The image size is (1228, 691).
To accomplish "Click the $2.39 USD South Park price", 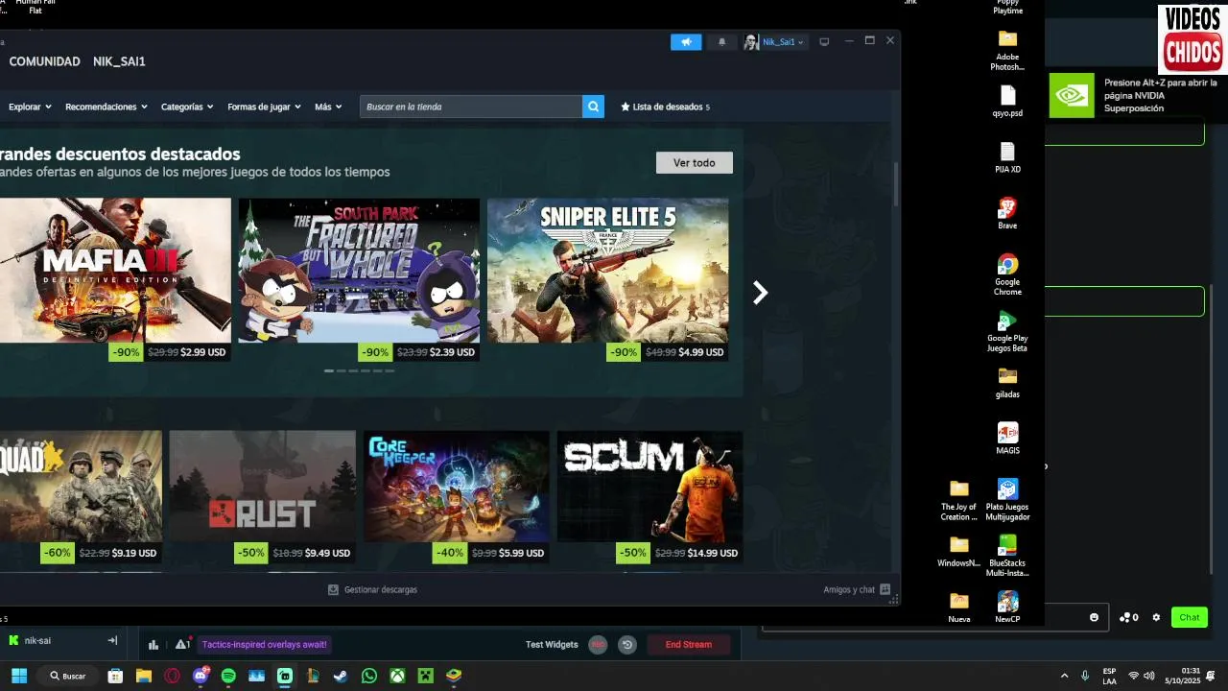I will tap(452, 352).
